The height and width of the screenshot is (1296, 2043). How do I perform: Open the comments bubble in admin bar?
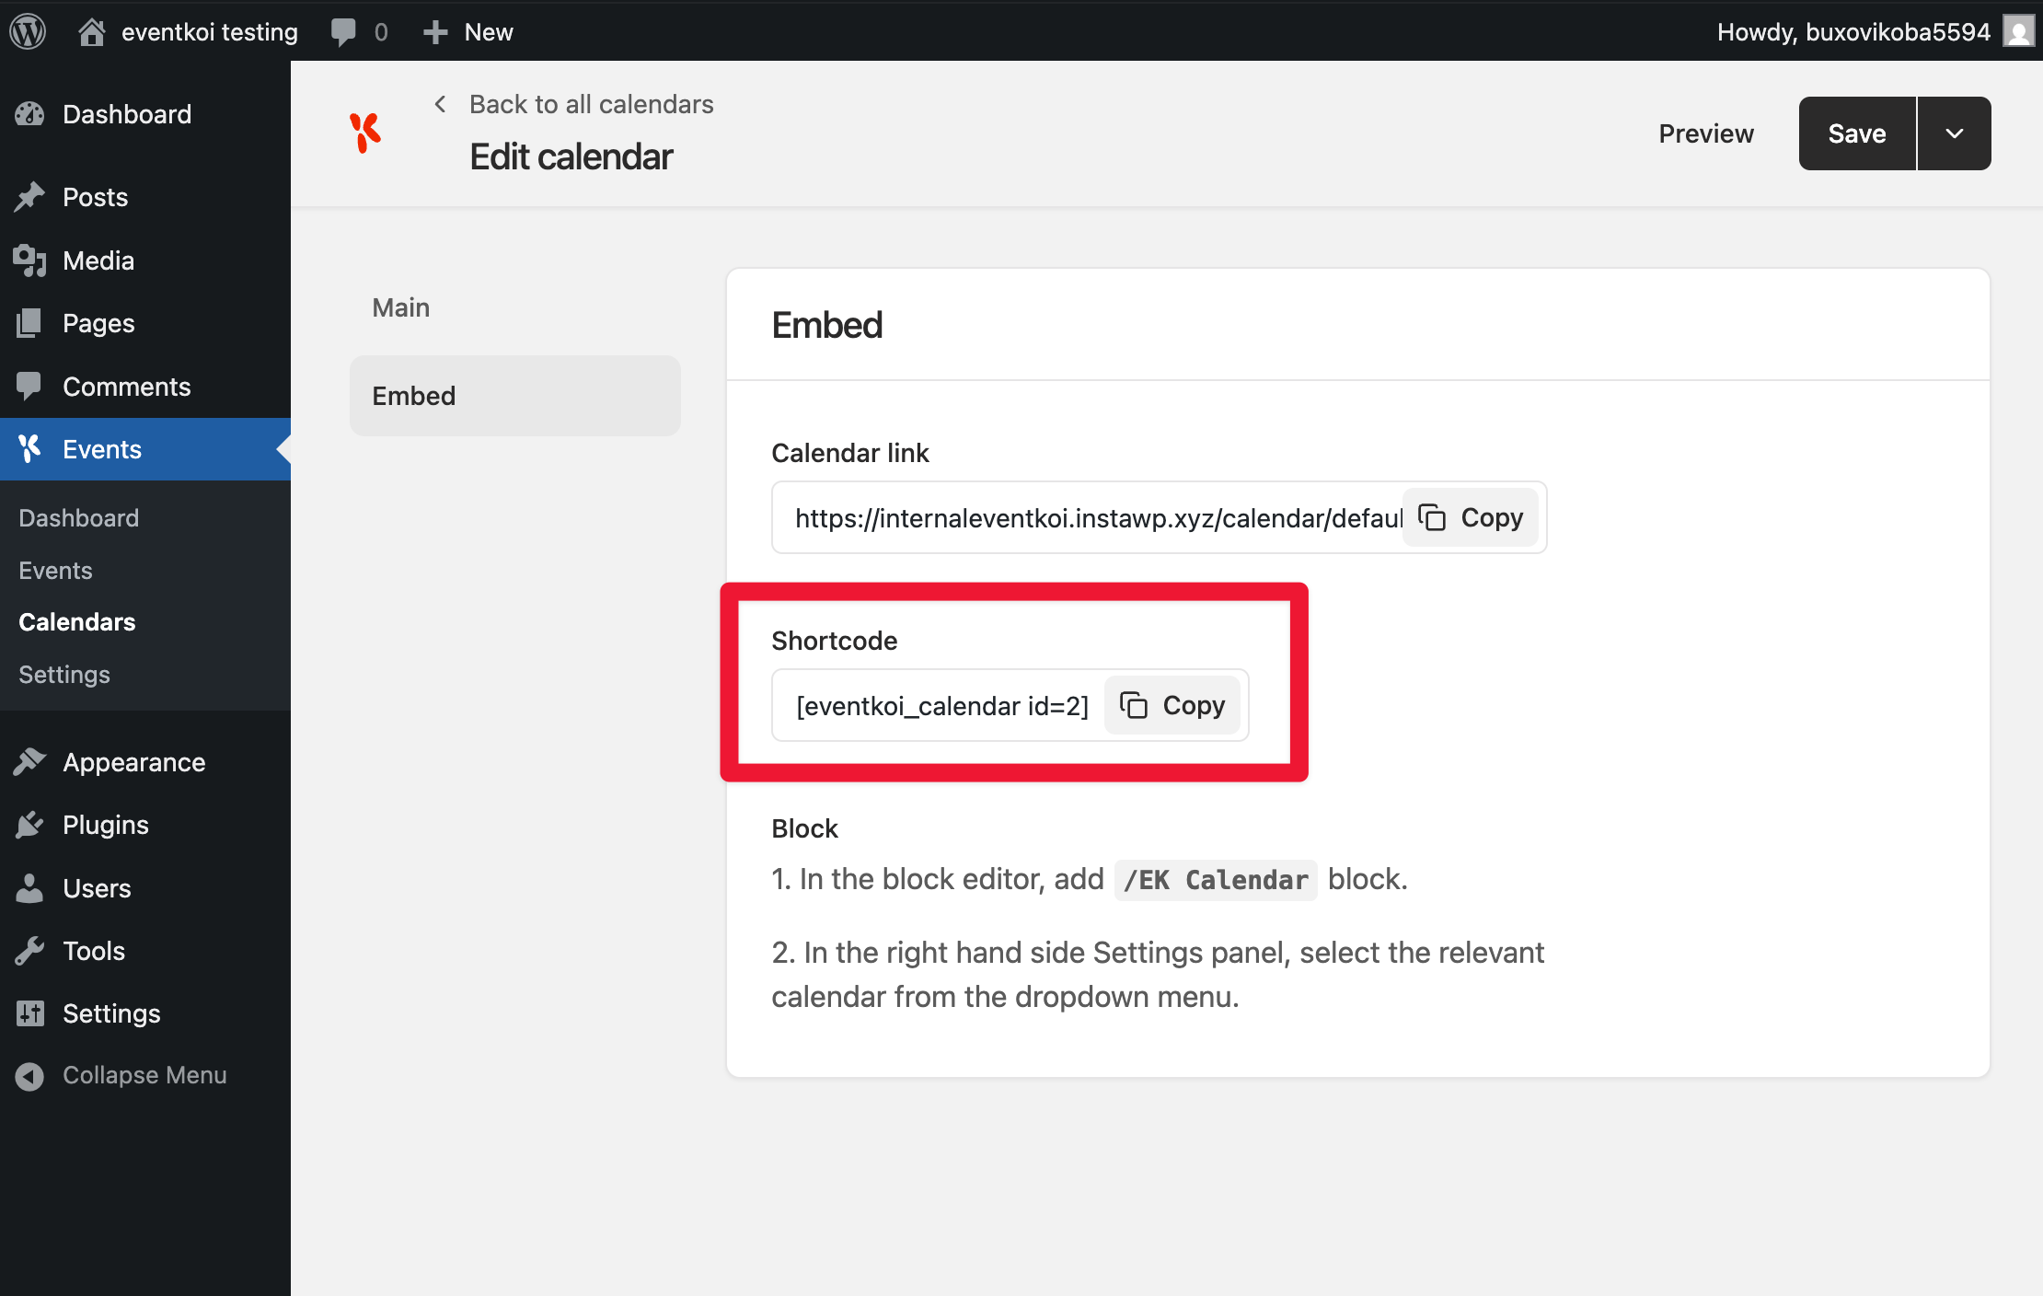(343, 31)
